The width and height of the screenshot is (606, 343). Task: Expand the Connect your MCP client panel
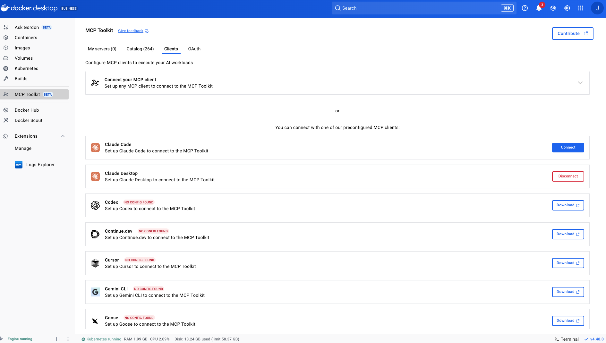point(580,83)
